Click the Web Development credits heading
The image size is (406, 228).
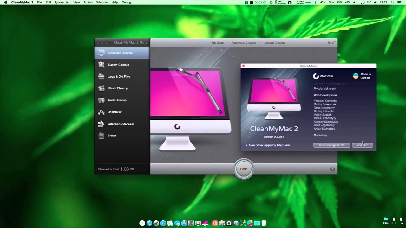(326, 95)
